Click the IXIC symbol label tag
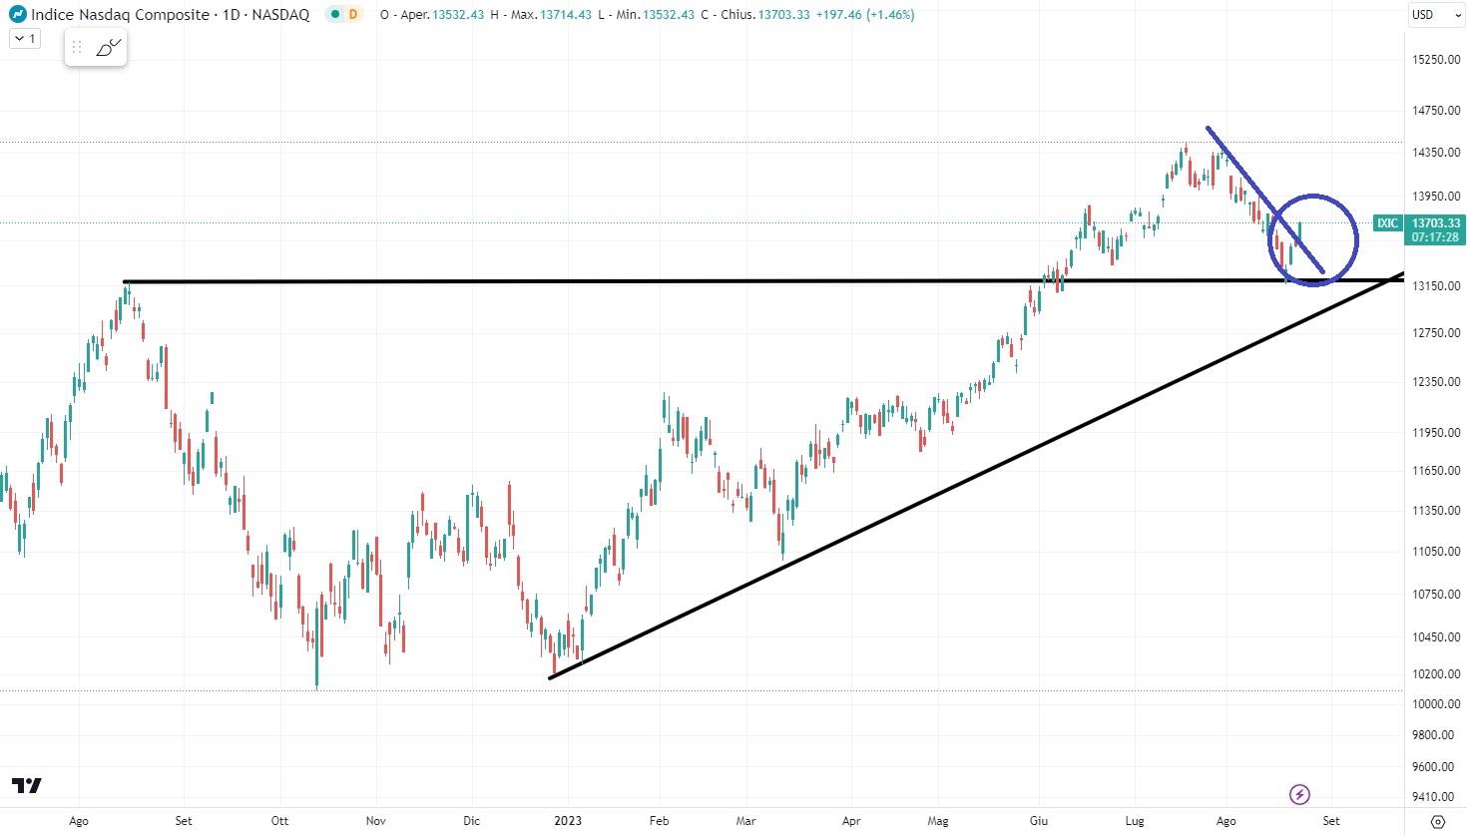 coord(1387,223)
